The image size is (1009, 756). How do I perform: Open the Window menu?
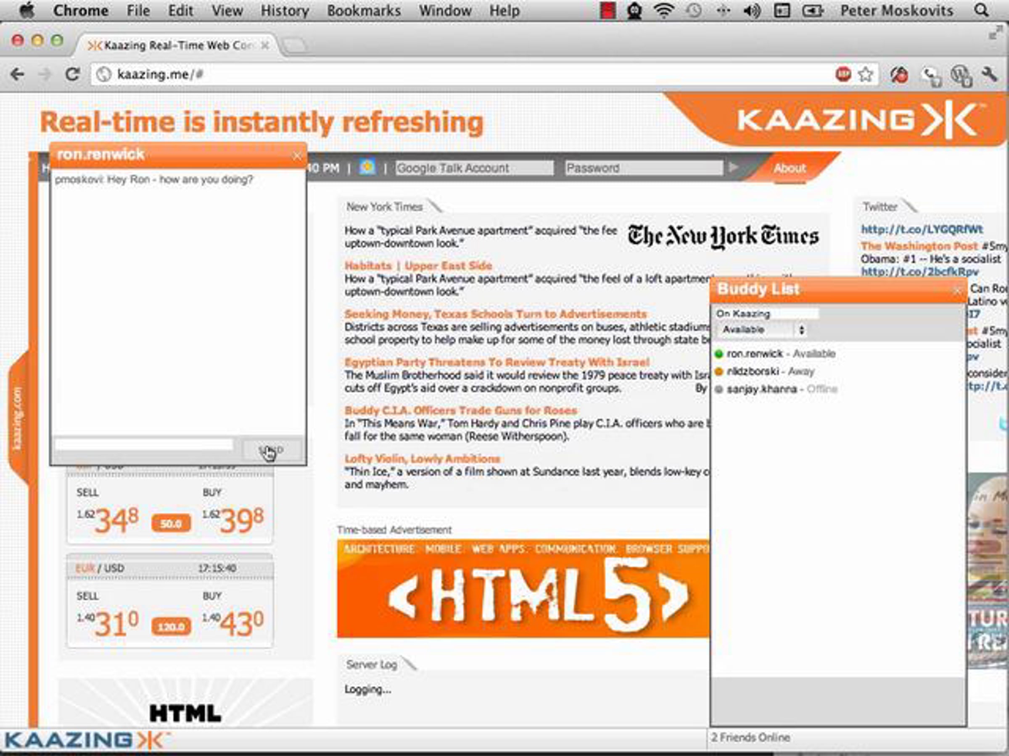pyautogui.click(x=445, y=10)
